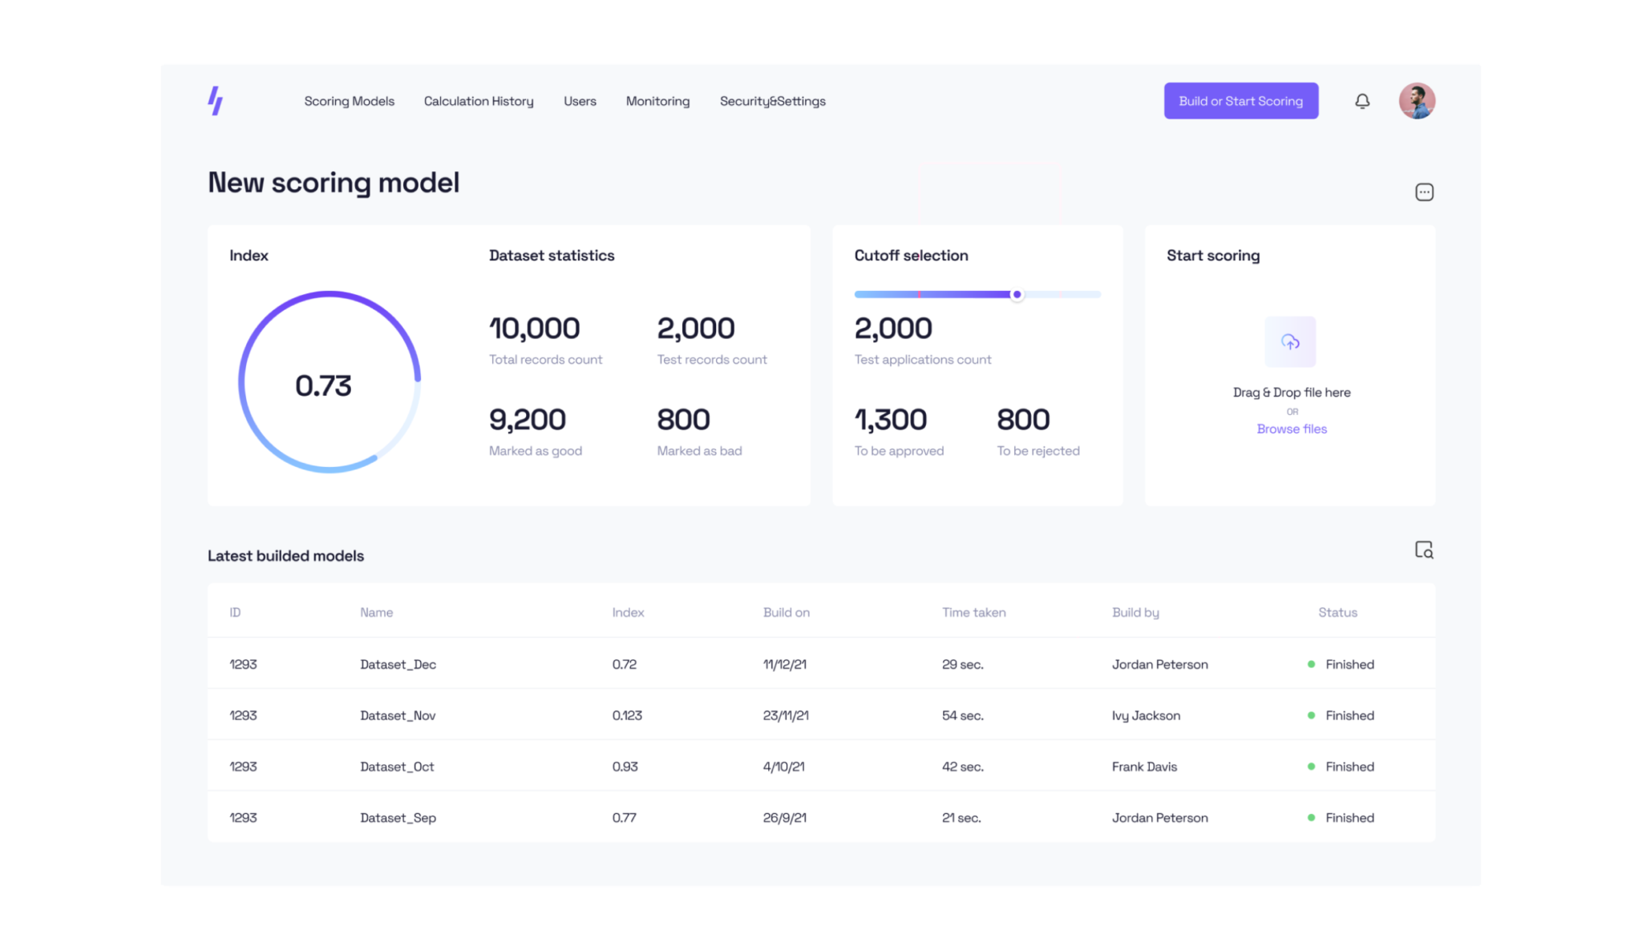Click the Test records count label

point(712,360)
